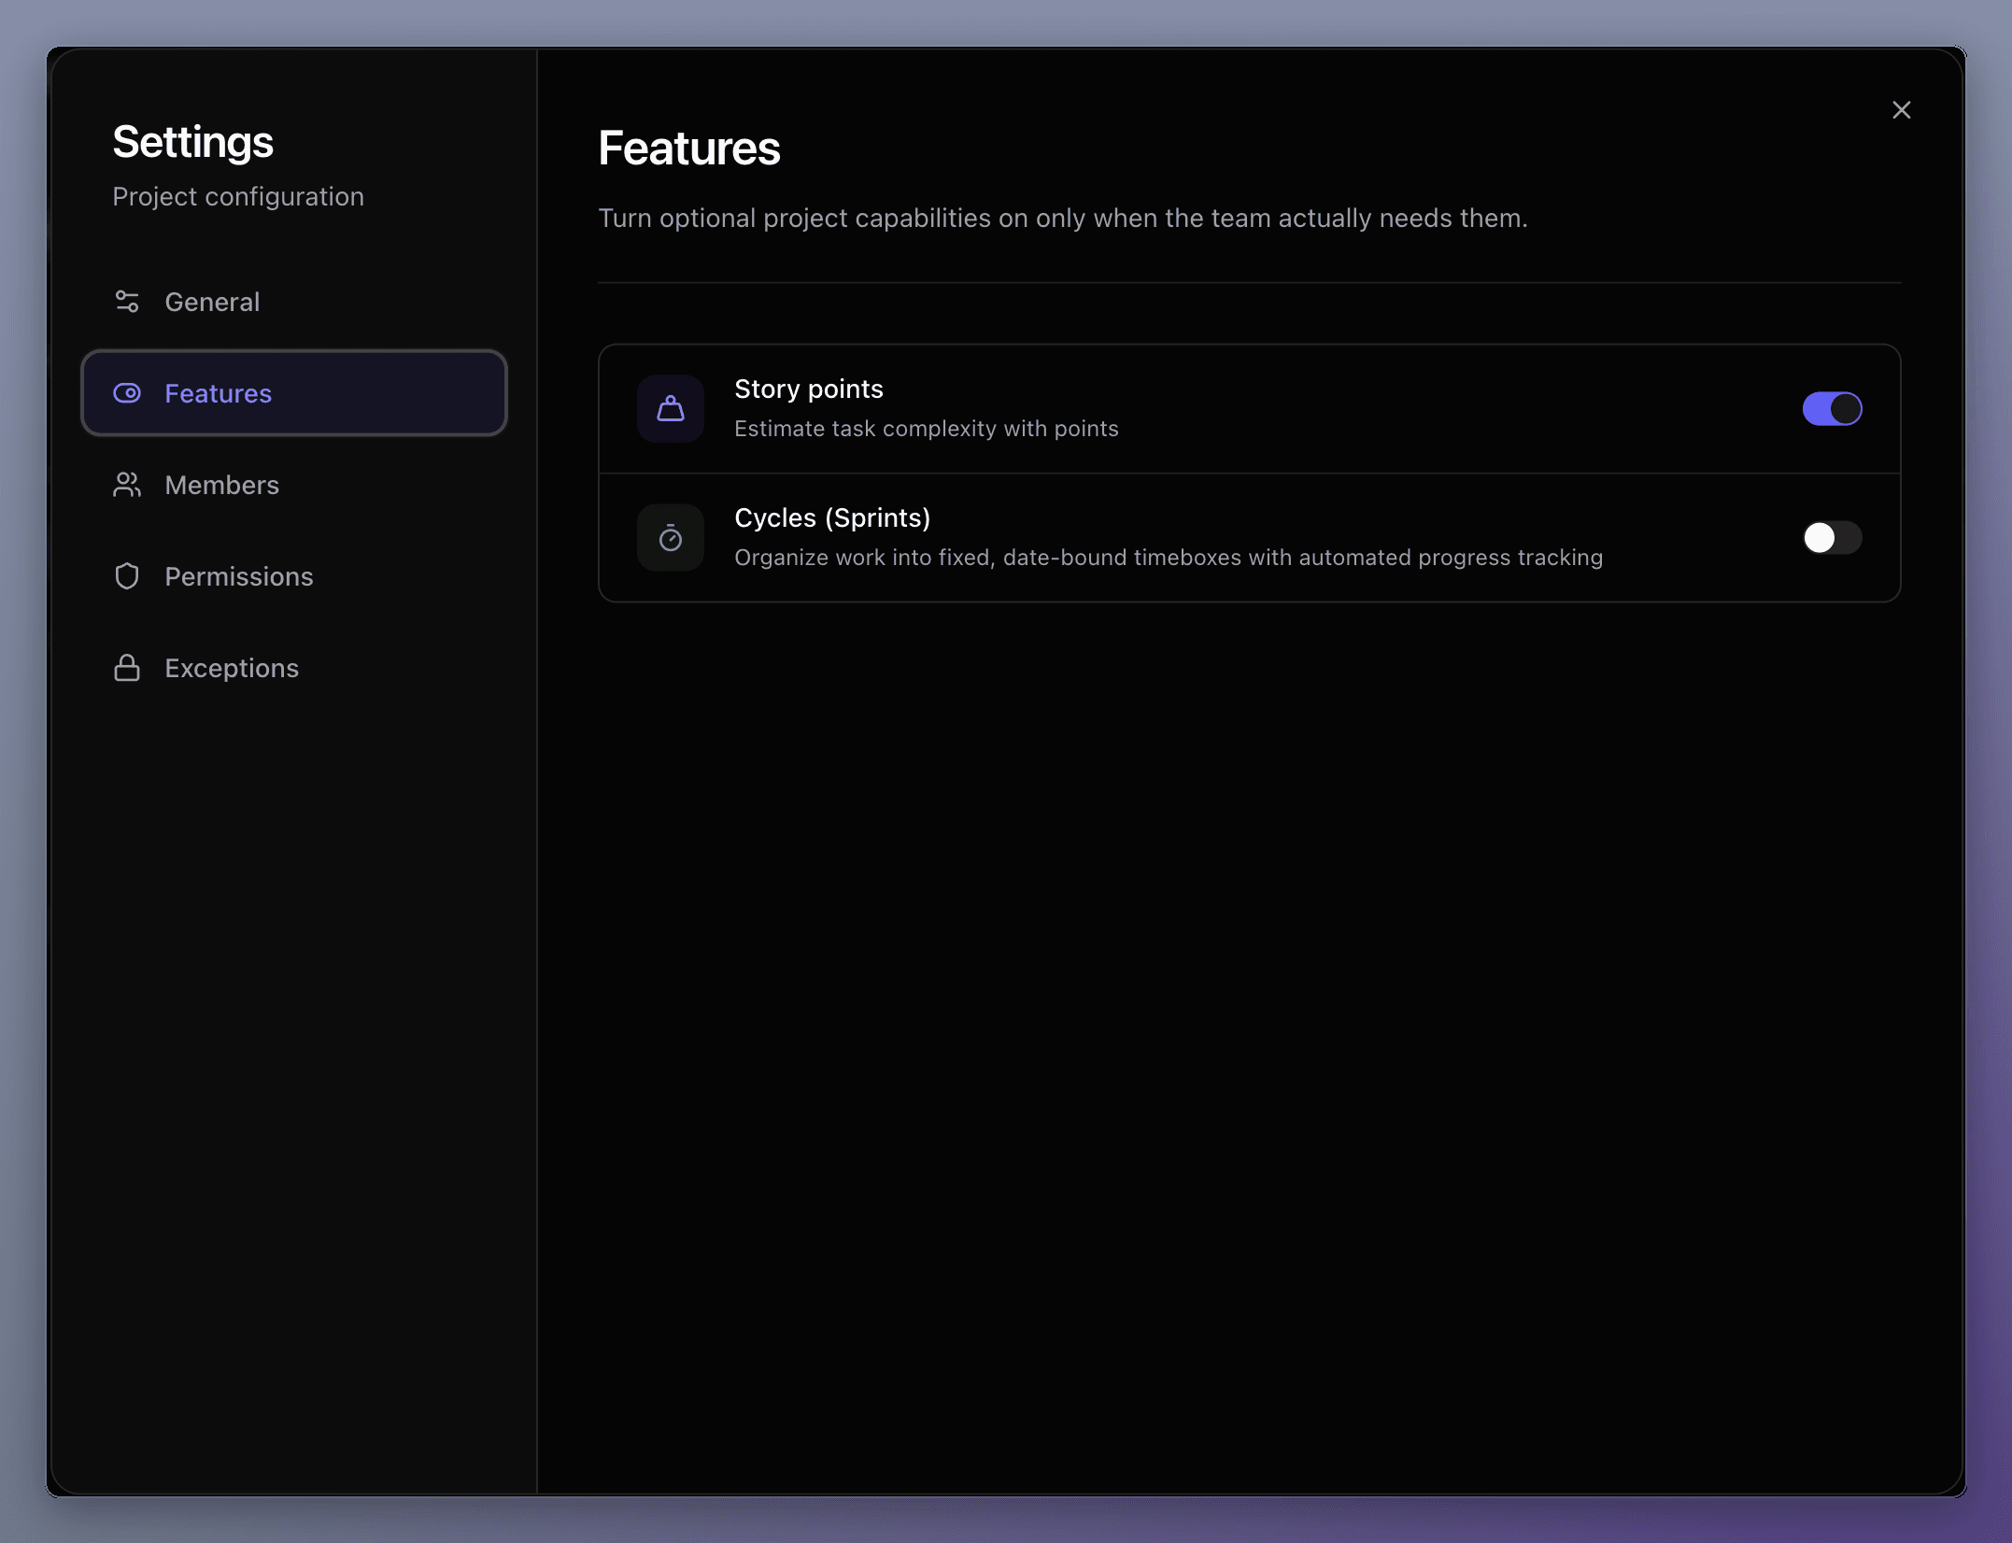Click the Exceptions lock icon
The height and width of the screenshot is (1543, 2012).
click(x=127, y=668)
